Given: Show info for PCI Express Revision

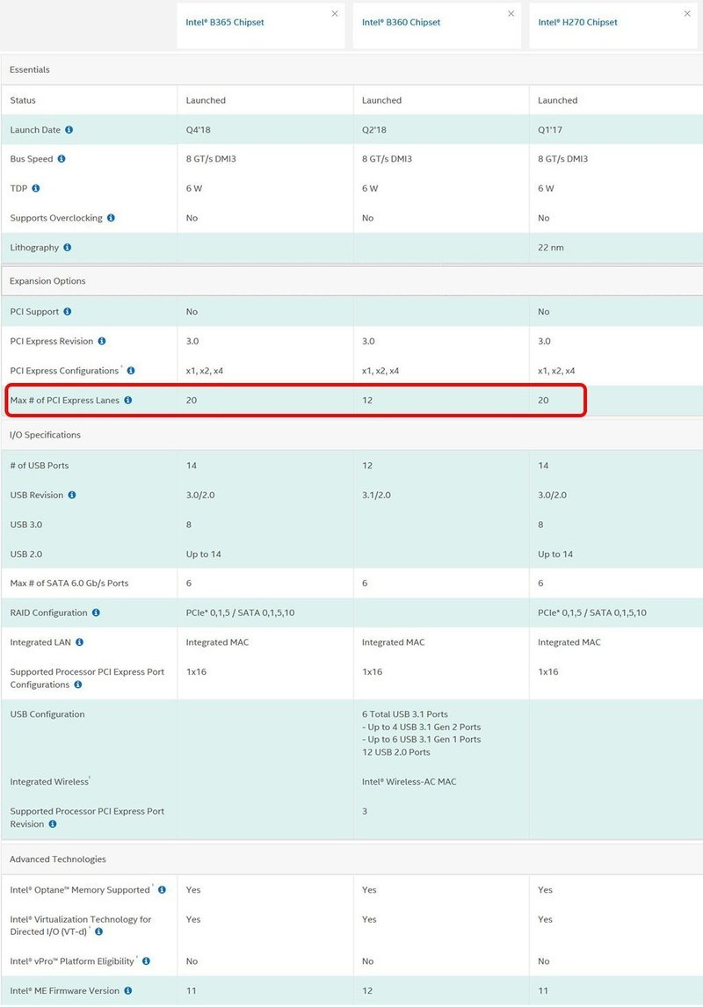Looking at the screenshot, I should coord(101,341).
